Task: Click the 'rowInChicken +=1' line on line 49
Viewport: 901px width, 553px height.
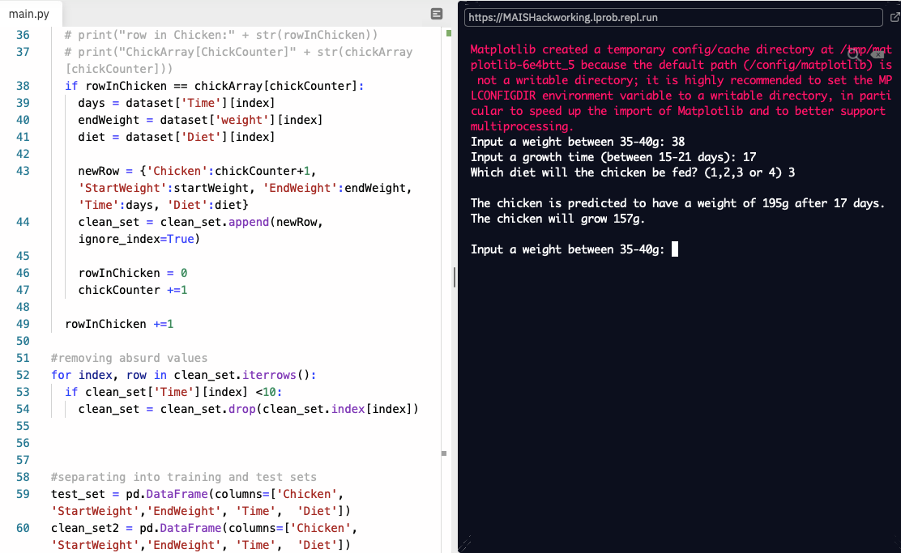Action: [119, 324]
